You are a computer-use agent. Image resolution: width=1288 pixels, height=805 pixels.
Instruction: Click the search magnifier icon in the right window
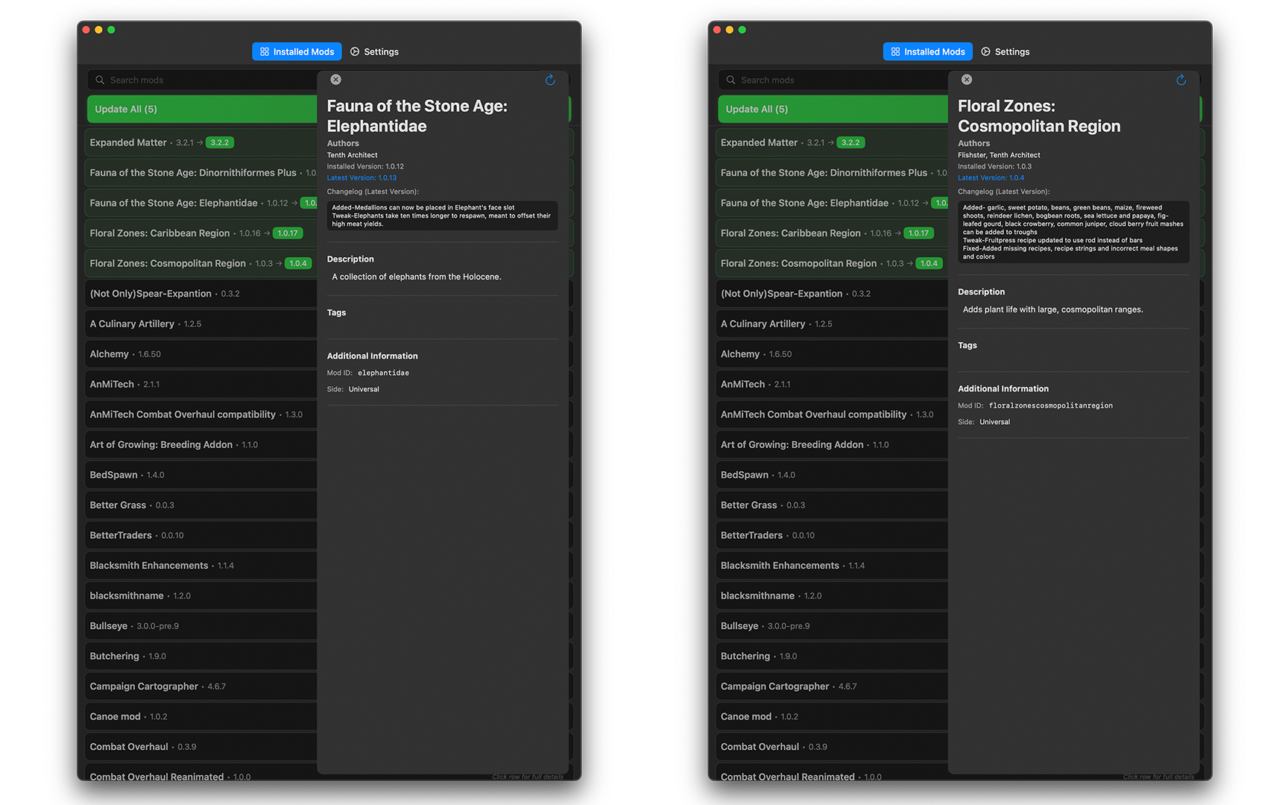[x=730, y=80]
